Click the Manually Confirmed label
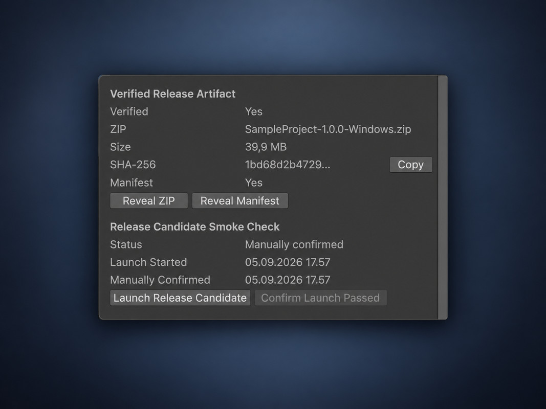The width and height of the screenshot is (546, 409). click(x=160, y=280)
